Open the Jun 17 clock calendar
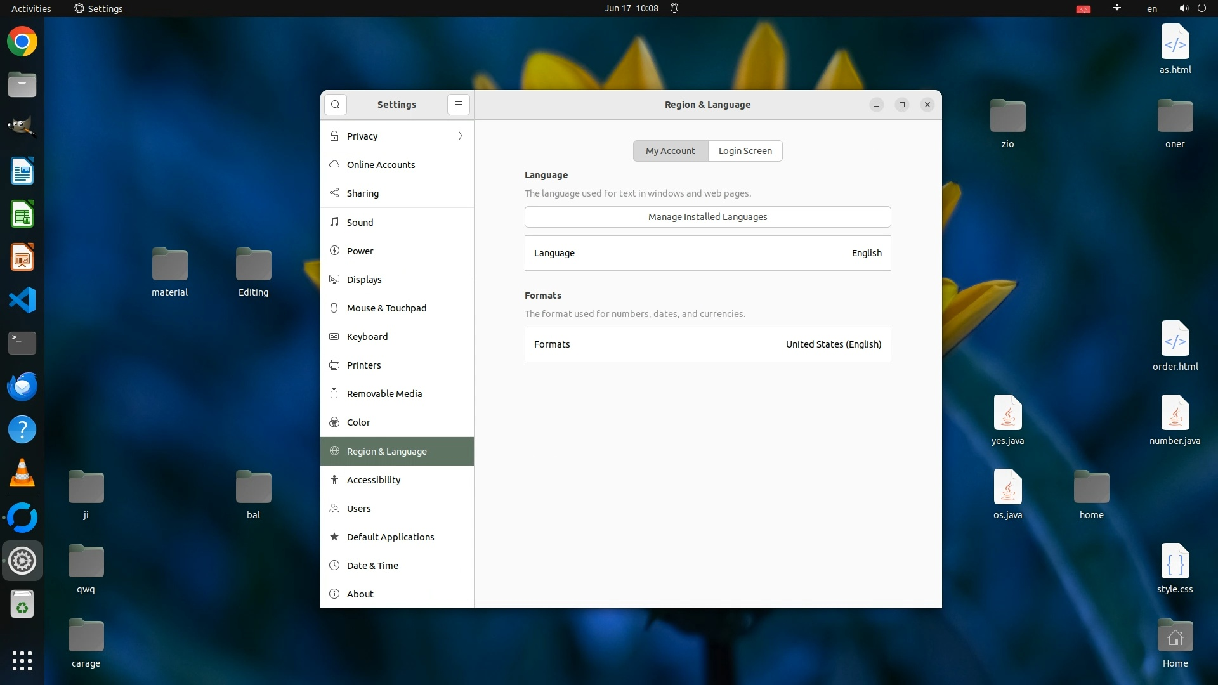The image size is (1218, 685). pos(631,9)
